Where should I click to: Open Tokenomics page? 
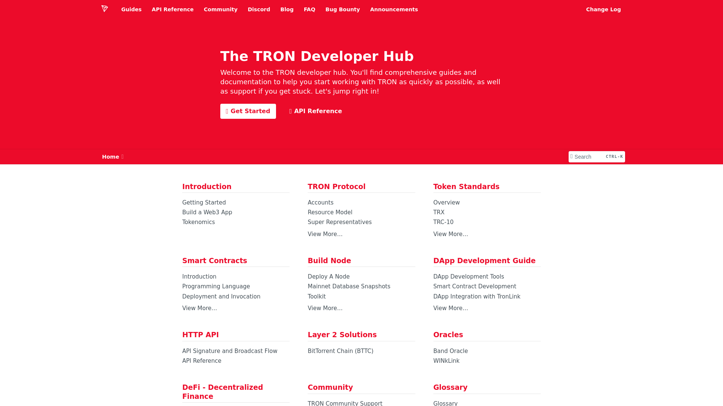point(198,222)
